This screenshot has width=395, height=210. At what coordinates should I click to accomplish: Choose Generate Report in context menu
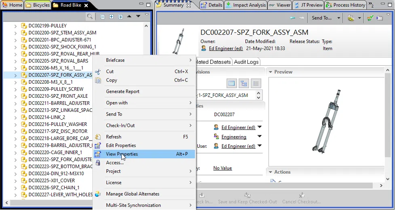[x=144, y=92]
